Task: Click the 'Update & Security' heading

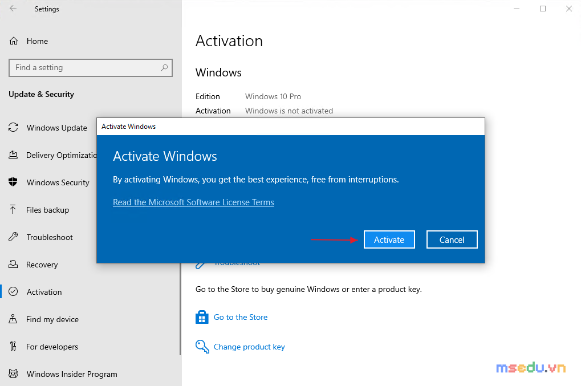Action: 41,94
